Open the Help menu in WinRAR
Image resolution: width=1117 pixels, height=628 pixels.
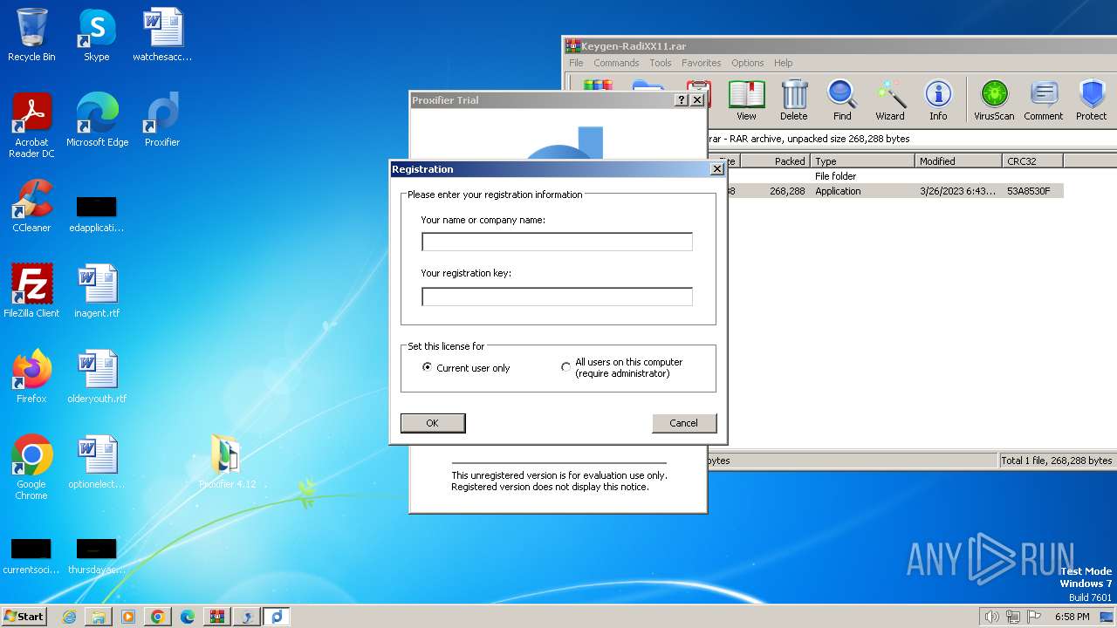click(783, 63)
